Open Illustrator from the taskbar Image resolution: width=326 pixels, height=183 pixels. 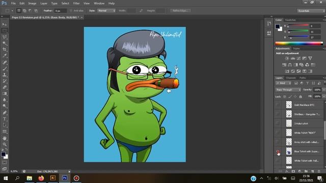pos(53,178)
